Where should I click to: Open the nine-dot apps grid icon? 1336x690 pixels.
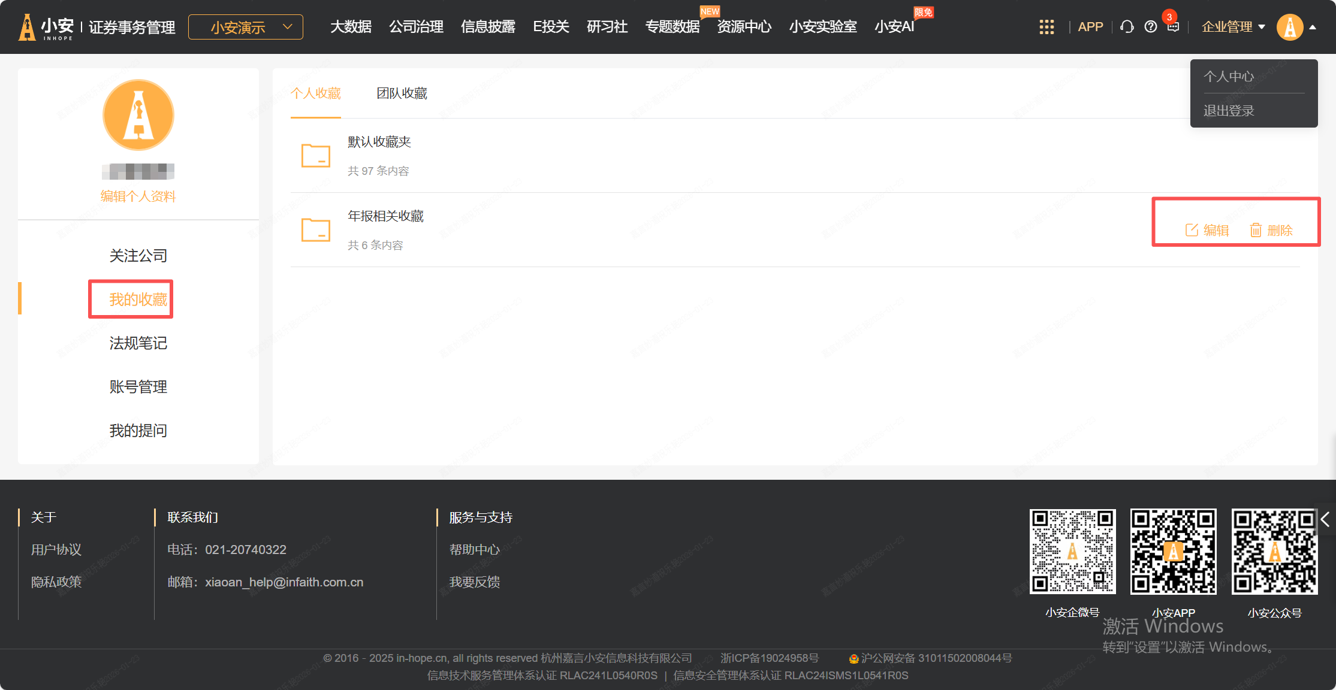point(1047,27)
